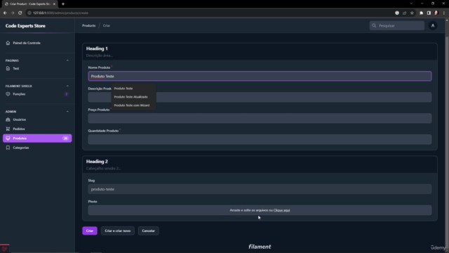The height and width of the screenshot is (253, 449).
Task: Click the Quantidade Produto input field
Action: pyautogui.click(x=260, y=139)
